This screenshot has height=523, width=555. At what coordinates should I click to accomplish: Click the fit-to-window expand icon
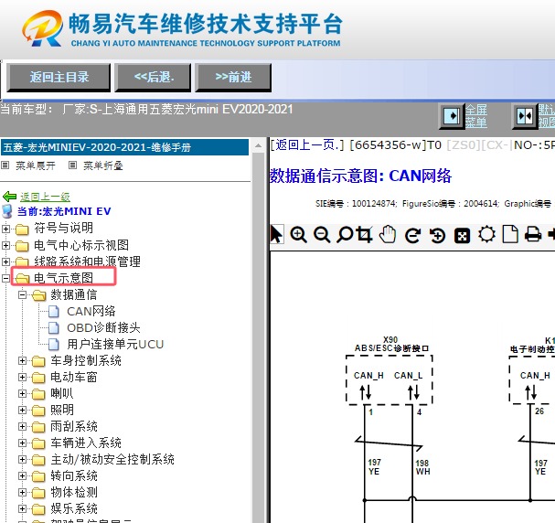[462, 236]
